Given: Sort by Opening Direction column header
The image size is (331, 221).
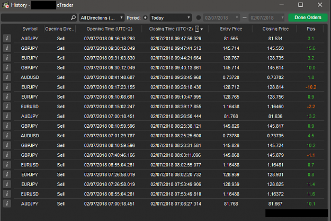Looking at the screenshot, I should click(60, 29).
